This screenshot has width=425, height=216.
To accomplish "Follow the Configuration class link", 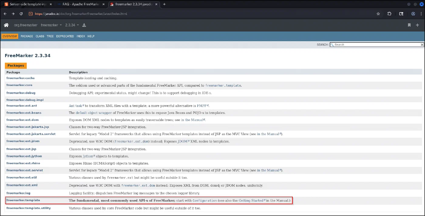I will point(205,201).
